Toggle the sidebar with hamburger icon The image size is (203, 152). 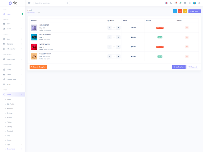pos(29,3)
